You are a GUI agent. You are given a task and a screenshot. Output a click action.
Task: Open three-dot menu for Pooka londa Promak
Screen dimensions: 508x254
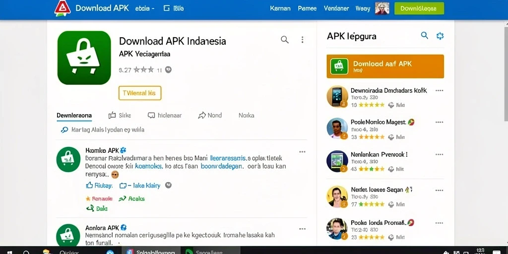[440, 223]
